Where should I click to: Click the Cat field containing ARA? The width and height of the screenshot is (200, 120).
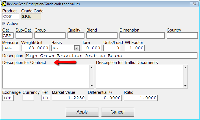[x=8, y=35]
